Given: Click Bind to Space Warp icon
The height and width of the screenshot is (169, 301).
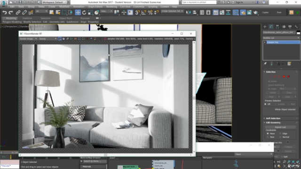Looking at the screenshot, I should (x=31, y=13).
